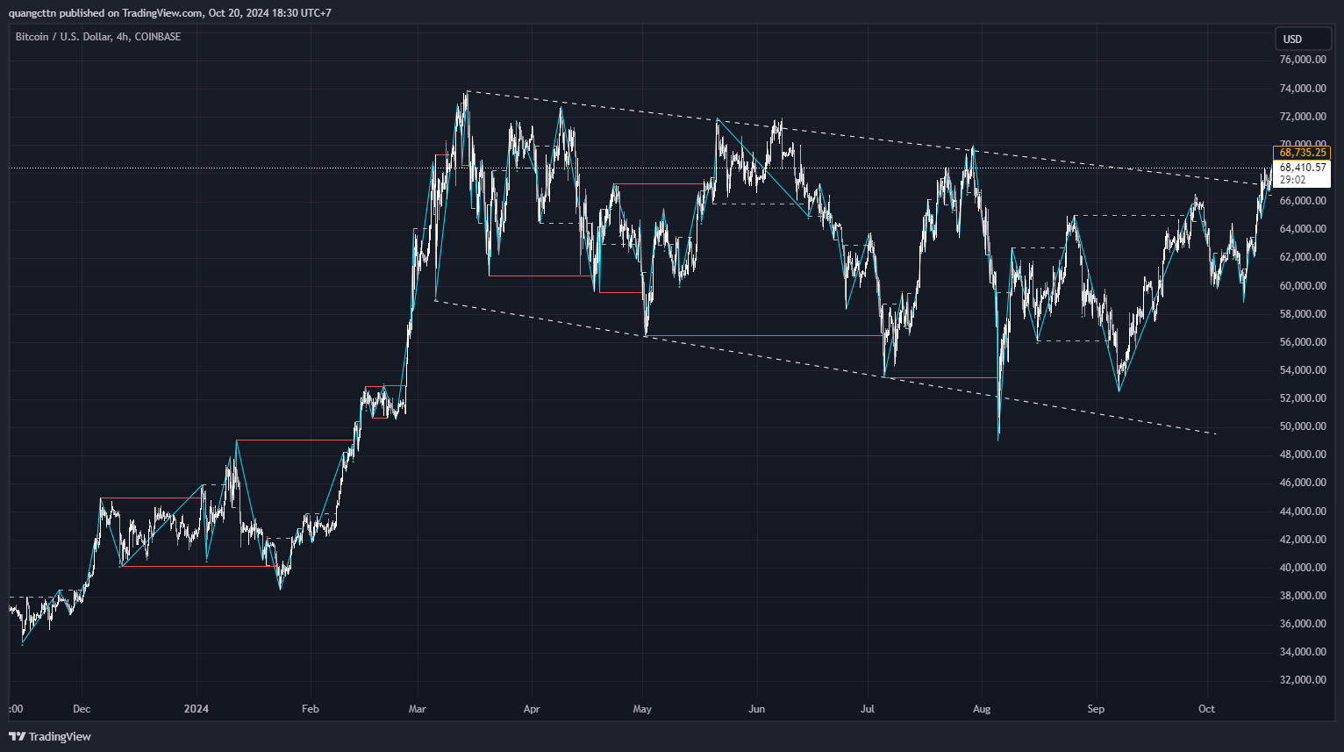Click the 42,000.00 price axis label
Screen dimensions: 1344x752
point(1303,540)
